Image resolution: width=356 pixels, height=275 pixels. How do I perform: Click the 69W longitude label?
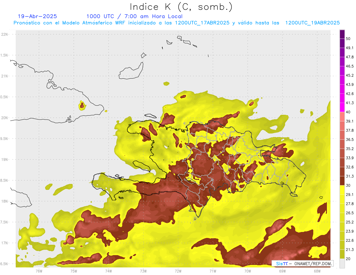(282, 271)
